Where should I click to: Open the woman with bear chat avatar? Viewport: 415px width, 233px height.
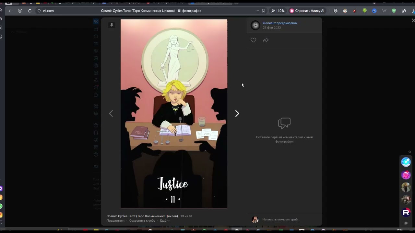(x=406, y=200)
